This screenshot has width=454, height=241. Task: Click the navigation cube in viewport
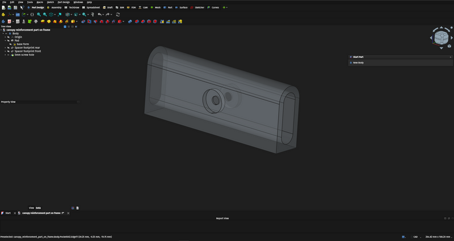pos(442,37)
